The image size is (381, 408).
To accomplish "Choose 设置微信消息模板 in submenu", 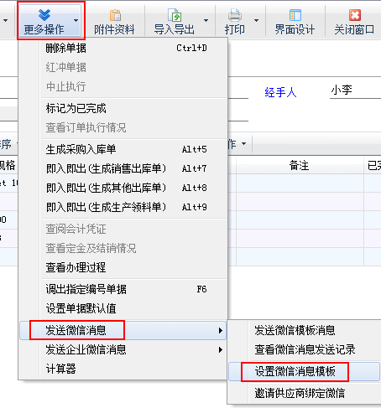I will [304, 371].
